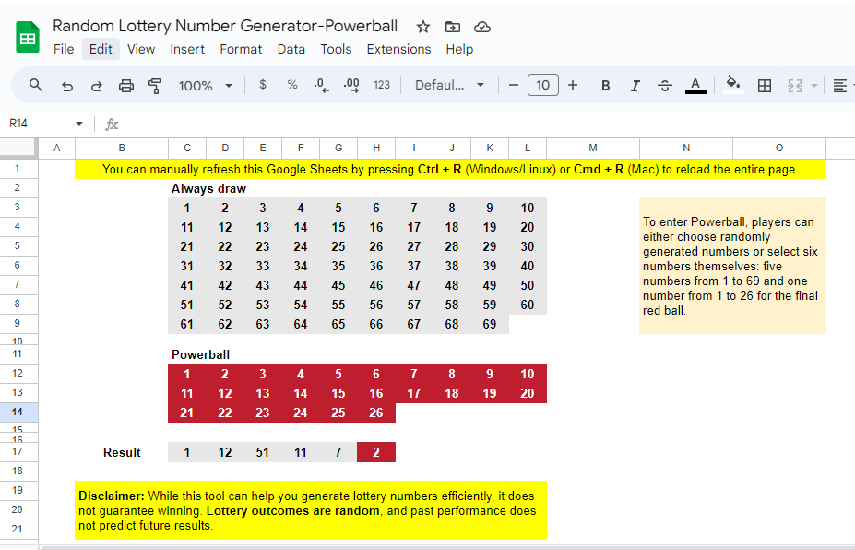Viewport: 855px width, 550px height.
Task: Select column B header
Action: coord(122,148)
